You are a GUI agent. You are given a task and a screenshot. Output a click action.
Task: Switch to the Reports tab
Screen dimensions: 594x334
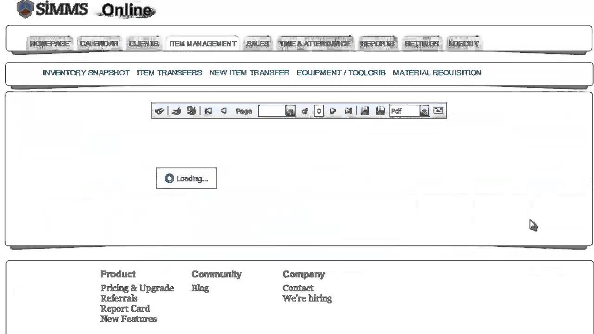coord(378,44)
